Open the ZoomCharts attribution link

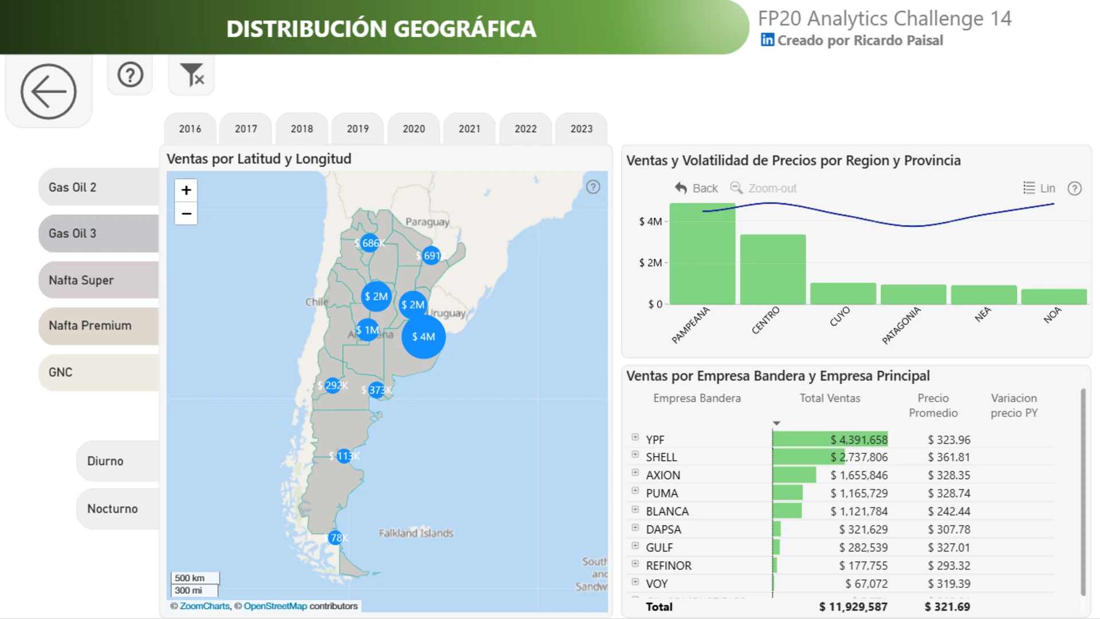click(205, 606)
